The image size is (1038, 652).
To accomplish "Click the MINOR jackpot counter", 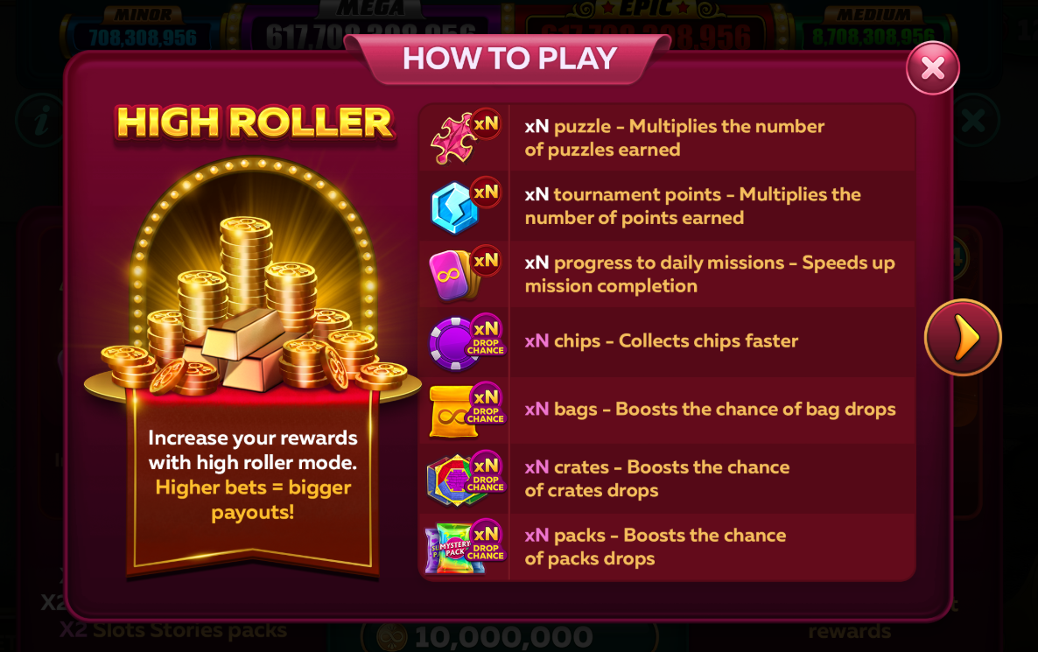I will 143,31.
